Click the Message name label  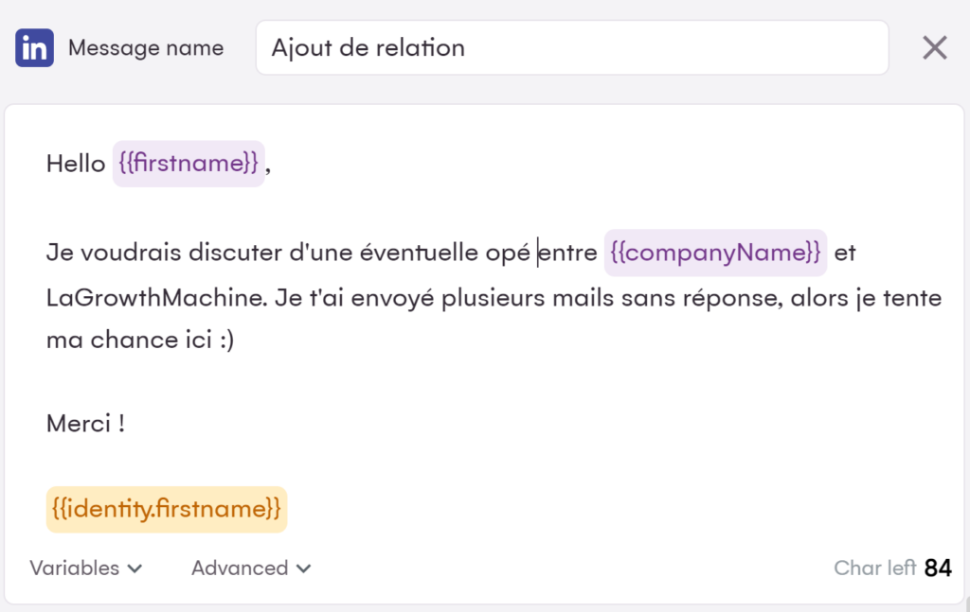click(x=146, y=48)
